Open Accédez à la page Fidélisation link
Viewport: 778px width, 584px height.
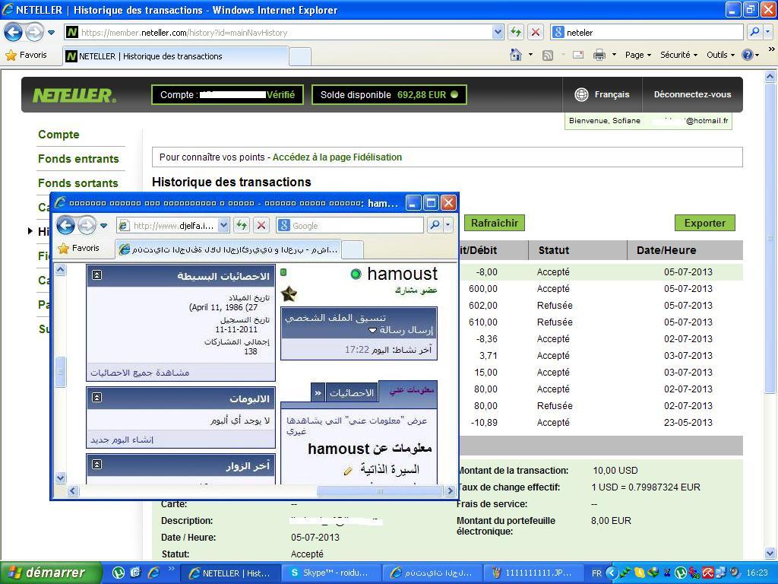337,157
